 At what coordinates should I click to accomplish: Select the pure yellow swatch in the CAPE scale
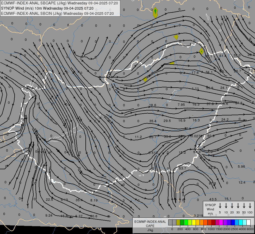coord(194,223)
